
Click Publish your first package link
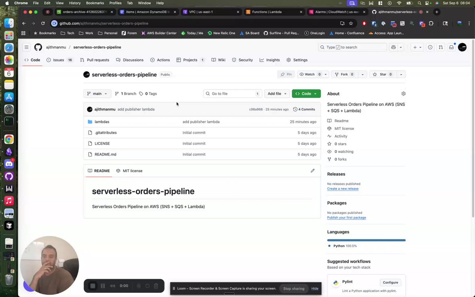click(x=346, y=218)
